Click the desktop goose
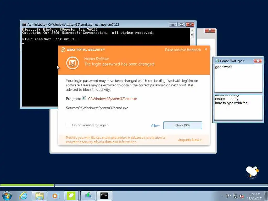 click(253, 172)
